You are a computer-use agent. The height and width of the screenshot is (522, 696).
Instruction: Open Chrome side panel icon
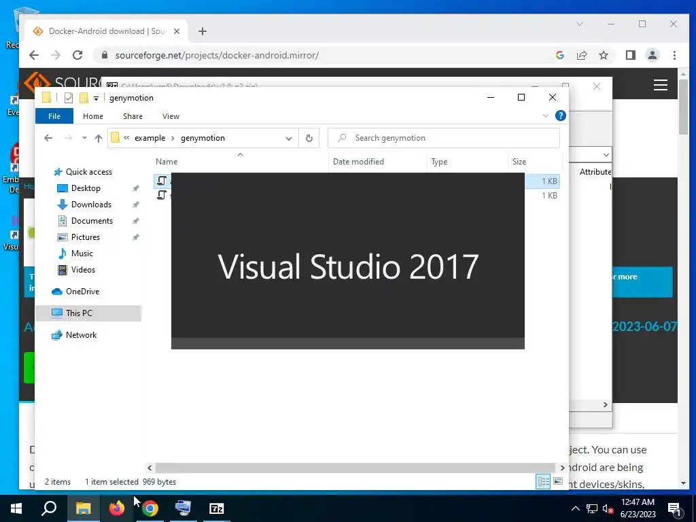630,55
